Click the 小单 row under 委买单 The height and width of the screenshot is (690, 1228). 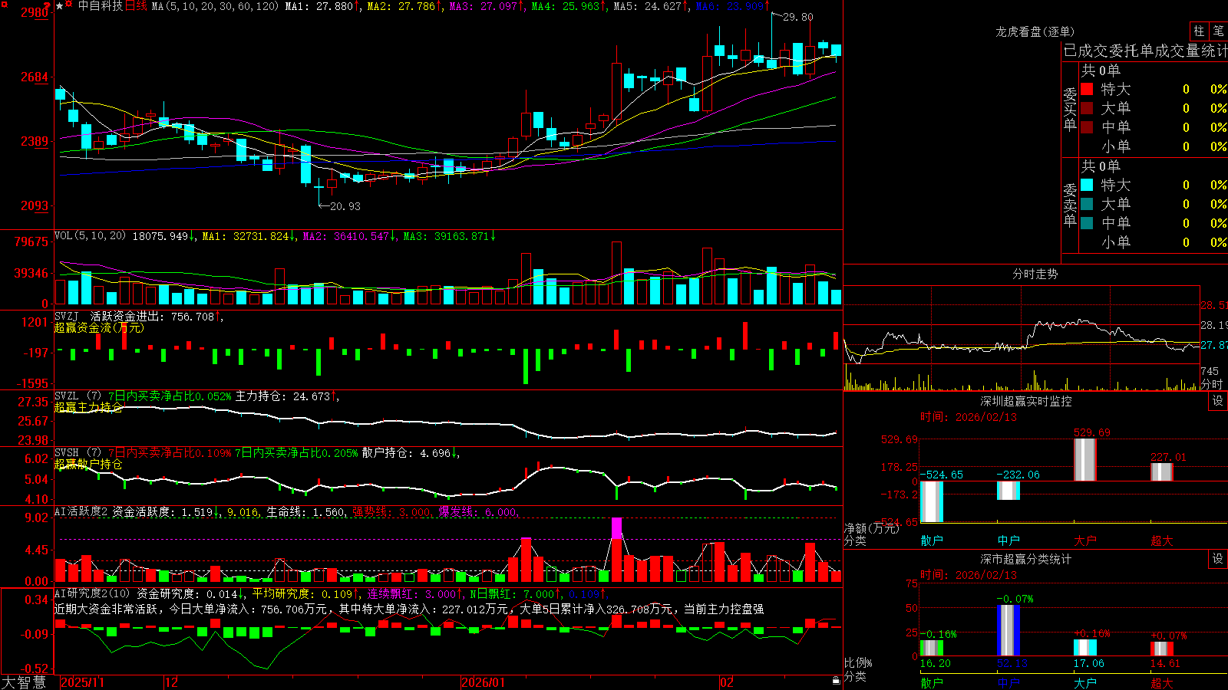tap(1154, 146)
